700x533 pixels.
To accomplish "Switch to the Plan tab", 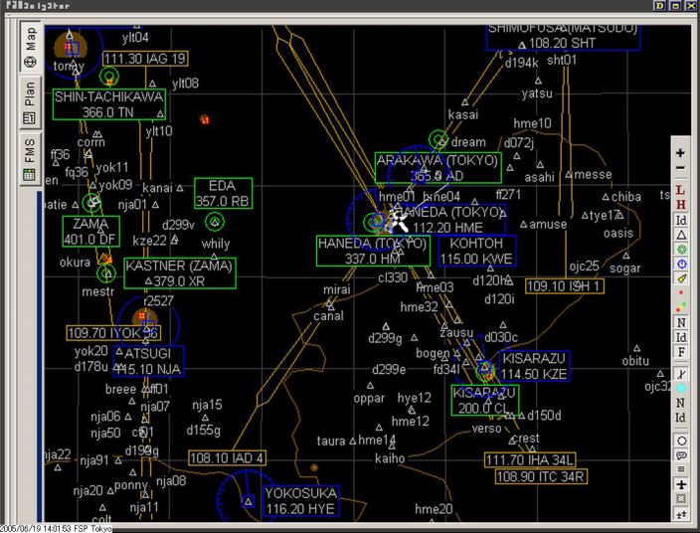I will click(30, 102).
